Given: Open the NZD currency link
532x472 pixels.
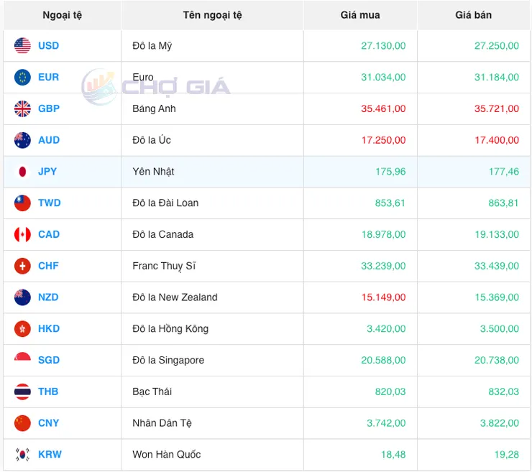Looking at the screenshot, I should coord(48,297).
